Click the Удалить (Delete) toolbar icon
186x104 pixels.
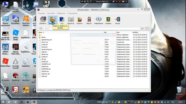pyautogui.click(x=79, y=20)
